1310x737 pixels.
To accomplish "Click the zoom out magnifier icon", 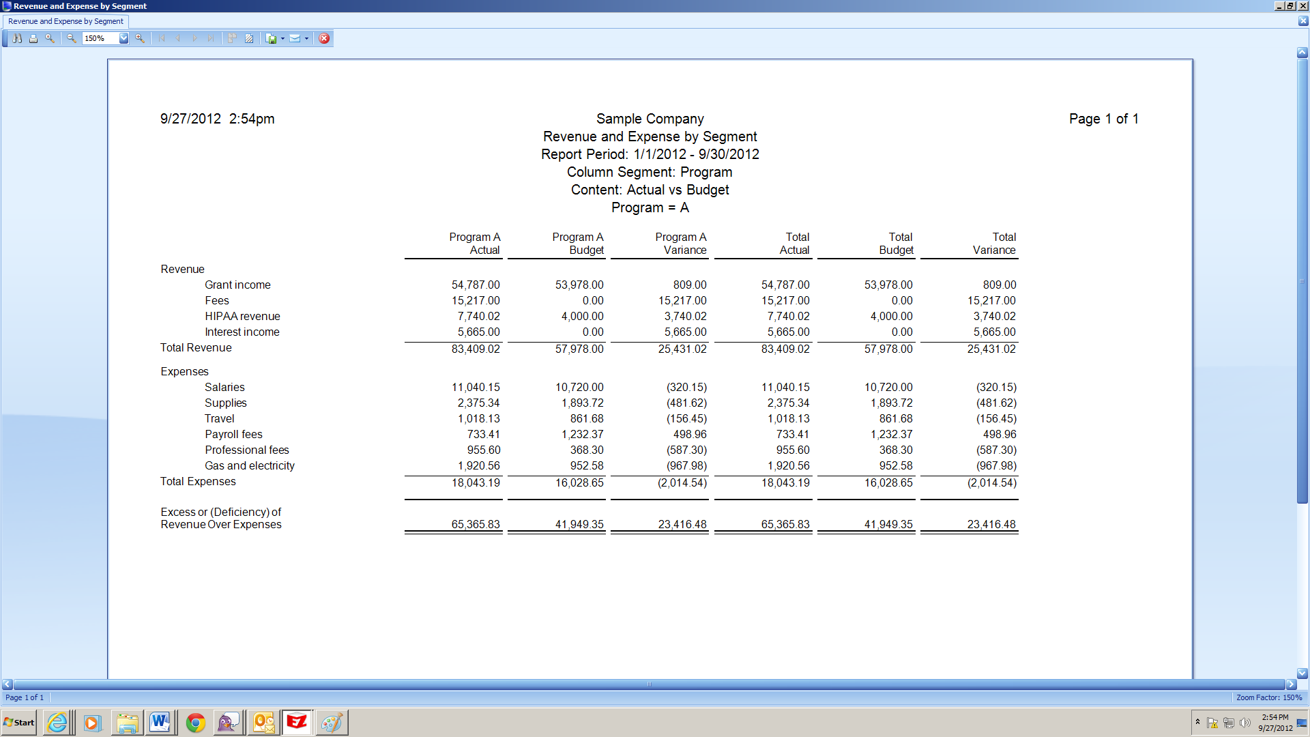I will point(71,38).
